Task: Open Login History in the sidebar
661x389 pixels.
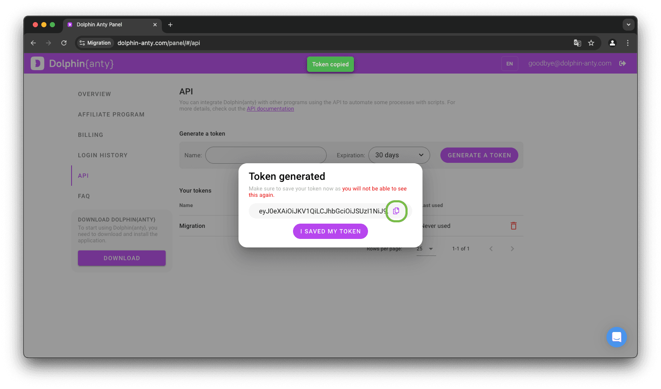Action: tap(103, 155)
